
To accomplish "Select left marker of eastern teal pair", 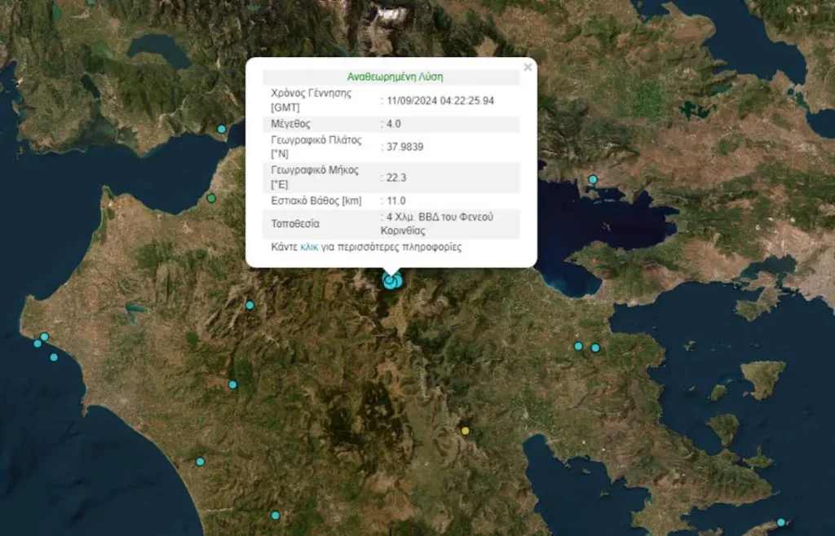I will click(x=578, y=345).
